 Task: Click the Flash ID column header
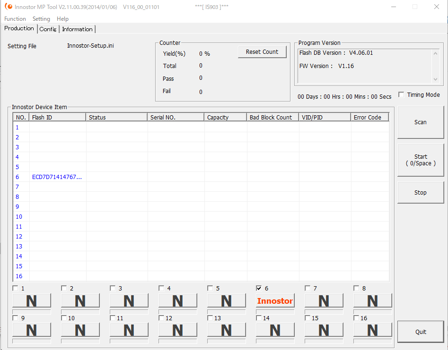click(57, 117)
